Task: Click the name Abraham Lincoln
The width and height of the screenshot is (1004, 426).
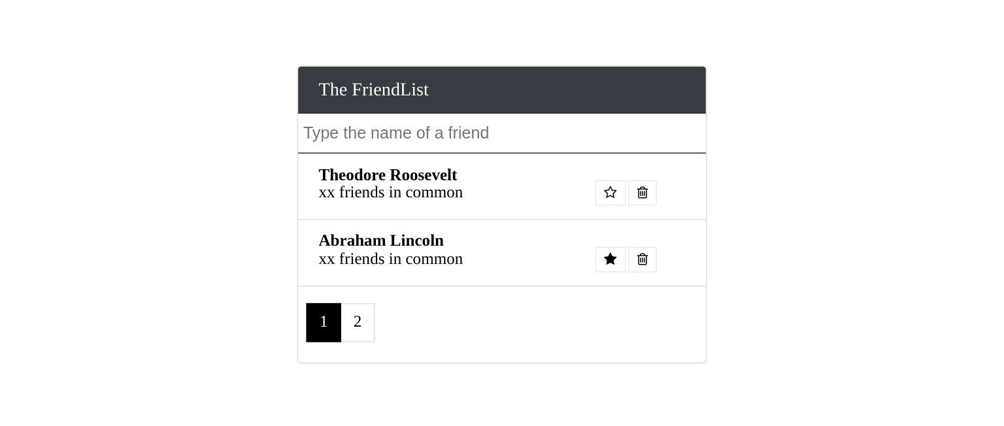Action: [381, 240]
